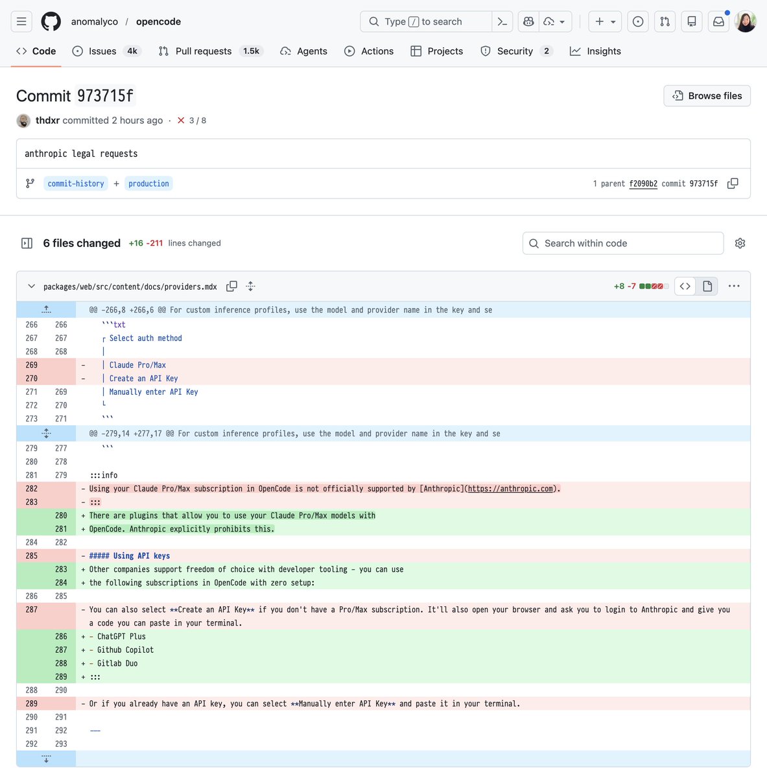767x778 pixels.
Task: Switch to source diff view
Action: coord(685,286)
